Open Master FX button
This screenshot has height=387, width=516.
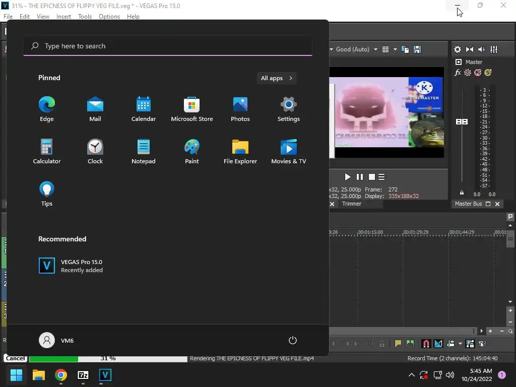458,73
